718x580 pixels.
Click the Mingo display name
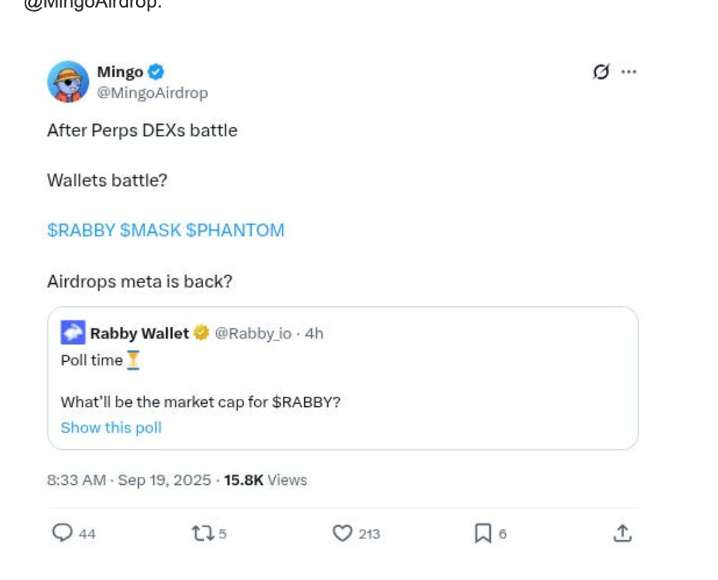point(120,72)
